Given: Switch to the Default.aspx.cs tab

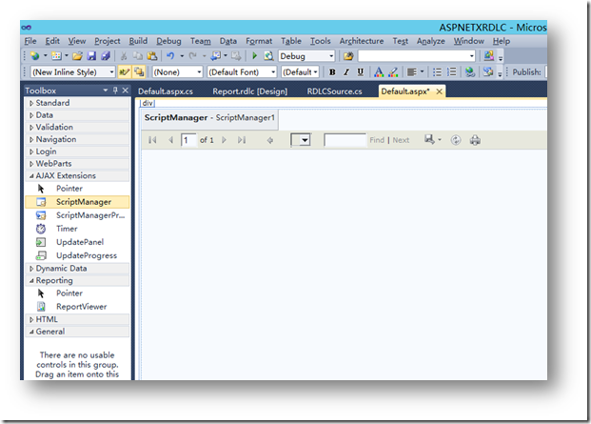Looking at the screenshot, I should (x=166, y=91).
